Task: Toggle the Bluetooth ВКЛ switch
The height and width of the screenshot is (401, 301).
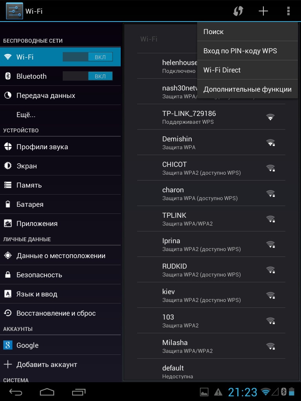Action: pos(88,76)
